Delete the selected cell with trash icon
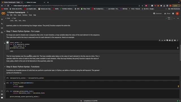 coord(175,40)
